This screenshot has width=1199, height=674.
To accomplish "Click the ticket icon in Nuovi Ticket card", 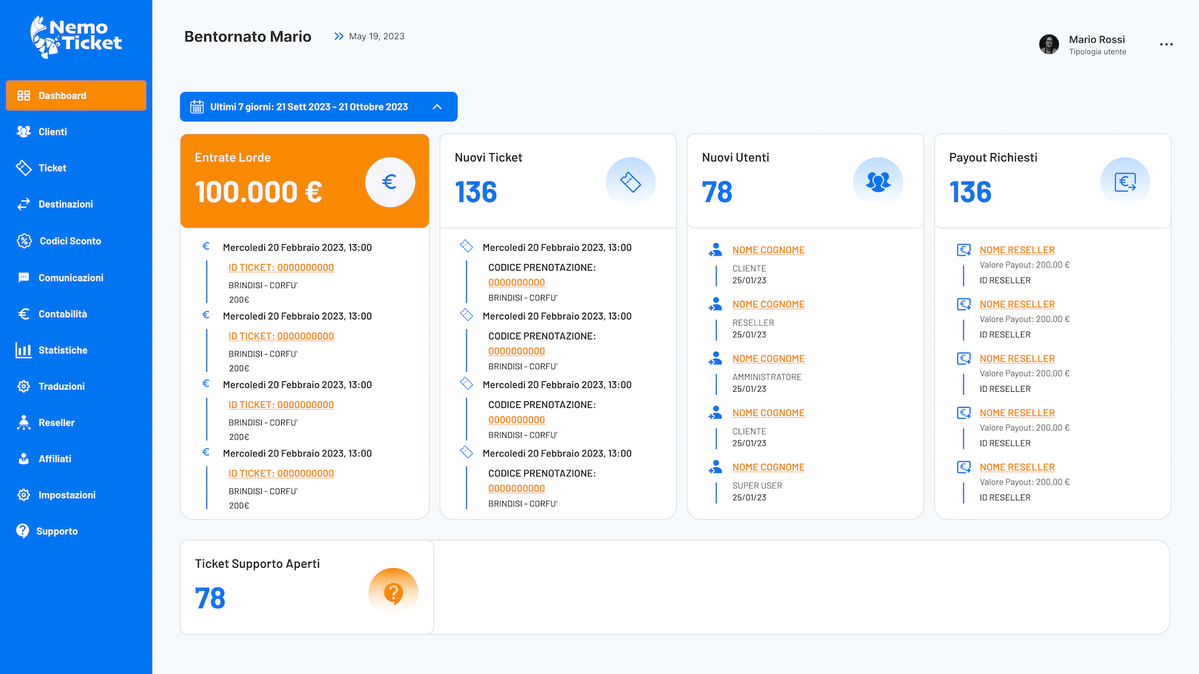I will [x=630, y=182].
